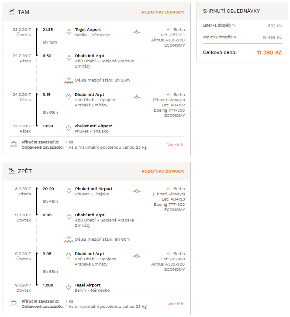Screen dimensions: 290x317
Task: Click the takeoff plane icon beside TAM
Action: 12,12
